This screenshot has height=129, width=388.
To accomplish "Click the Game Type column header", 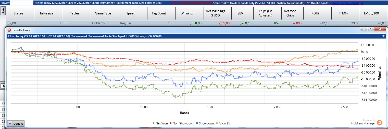I will 103,13.
